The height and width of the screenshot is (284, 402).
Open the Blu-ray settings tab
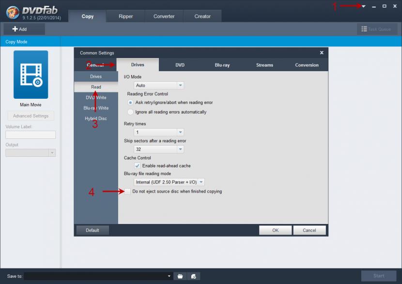pos(222,65)
